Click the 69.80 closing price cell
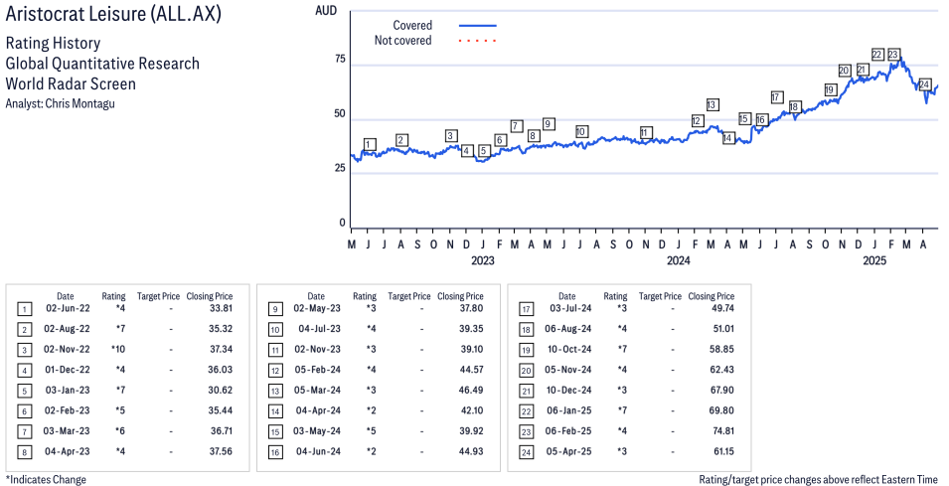 722,410
